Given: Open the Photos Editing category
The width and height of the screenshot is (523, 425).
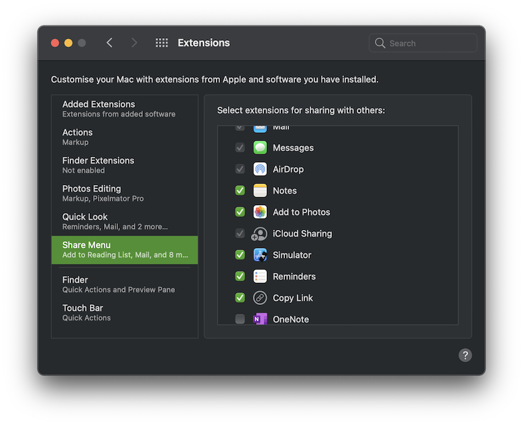Looking at the screenshot, I should click(125, 193).
